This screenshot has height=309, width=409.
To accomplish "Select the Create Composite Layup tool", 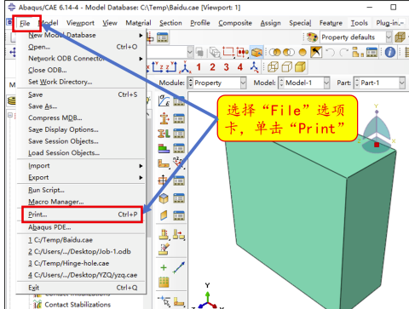I will tap(164, 148).
